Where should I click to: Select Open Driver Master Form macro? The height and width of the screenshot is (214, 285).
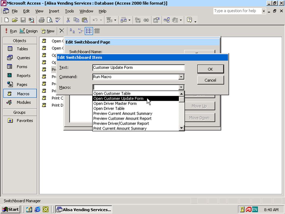click(x=136, y=103)
